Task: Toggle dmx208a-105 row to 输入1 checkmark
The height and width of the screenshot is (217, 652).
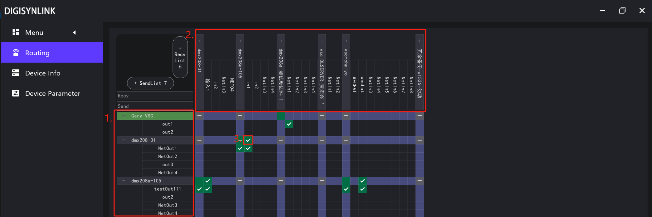Action: pos(208,181)
